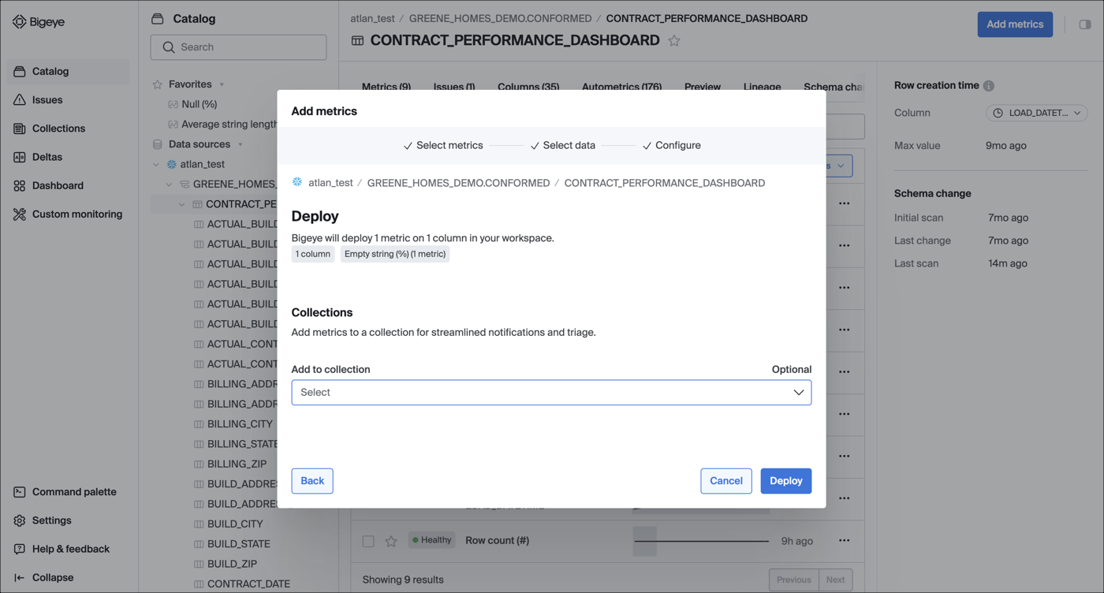Screen dimensions: 1104x593
Task: Select BUILD_CITY in the column tree
Action: [x=235, y=524]
